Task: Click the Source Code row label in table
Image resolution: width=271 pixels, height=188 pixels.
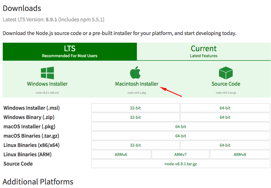Action: pos(18,164)
